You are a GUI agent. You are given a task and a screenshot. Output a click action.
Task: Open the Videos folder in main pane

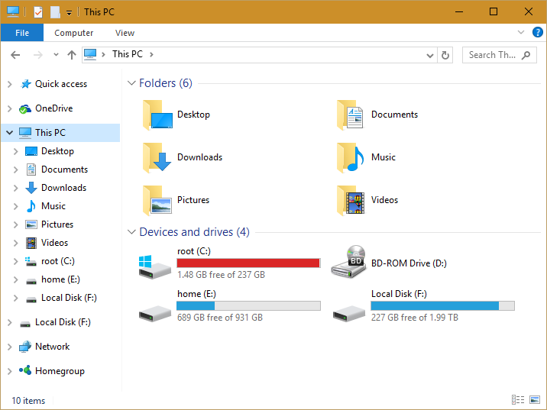pos(351,200)
